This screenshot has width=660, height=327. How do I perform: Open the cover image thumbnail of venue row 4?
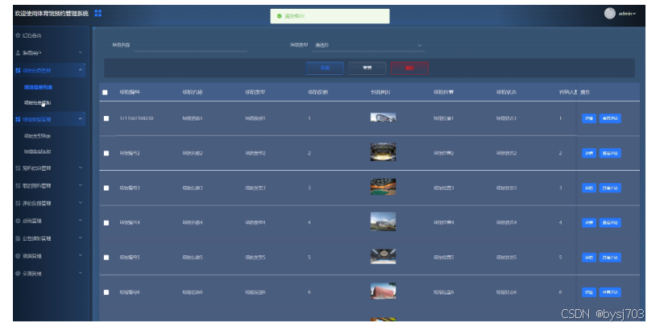click(383, 221)
